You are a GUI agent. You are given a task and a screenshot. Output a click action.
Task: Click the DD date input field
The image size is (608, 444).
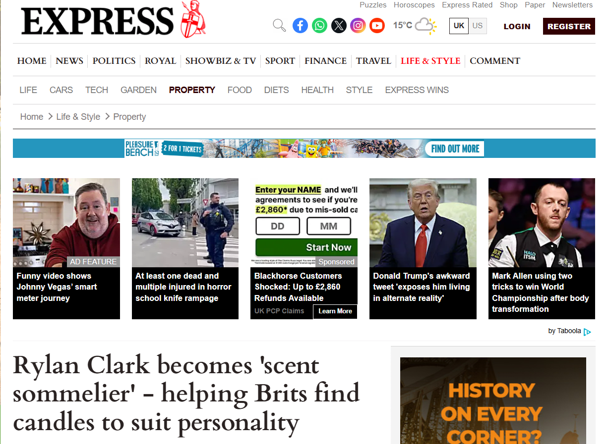coord(278,226)
